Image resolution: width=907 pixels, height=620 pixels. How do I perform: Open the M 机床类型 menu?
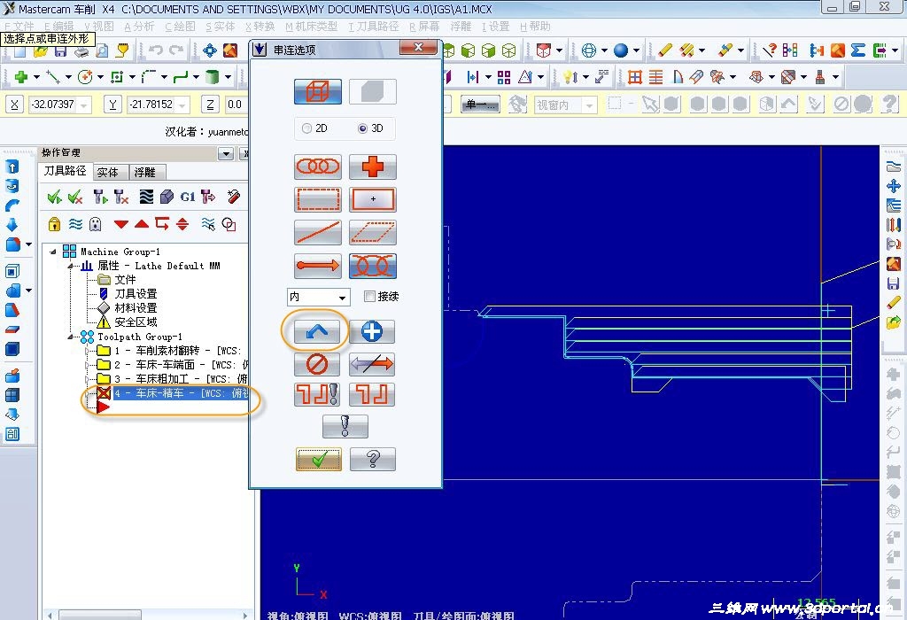311,27
